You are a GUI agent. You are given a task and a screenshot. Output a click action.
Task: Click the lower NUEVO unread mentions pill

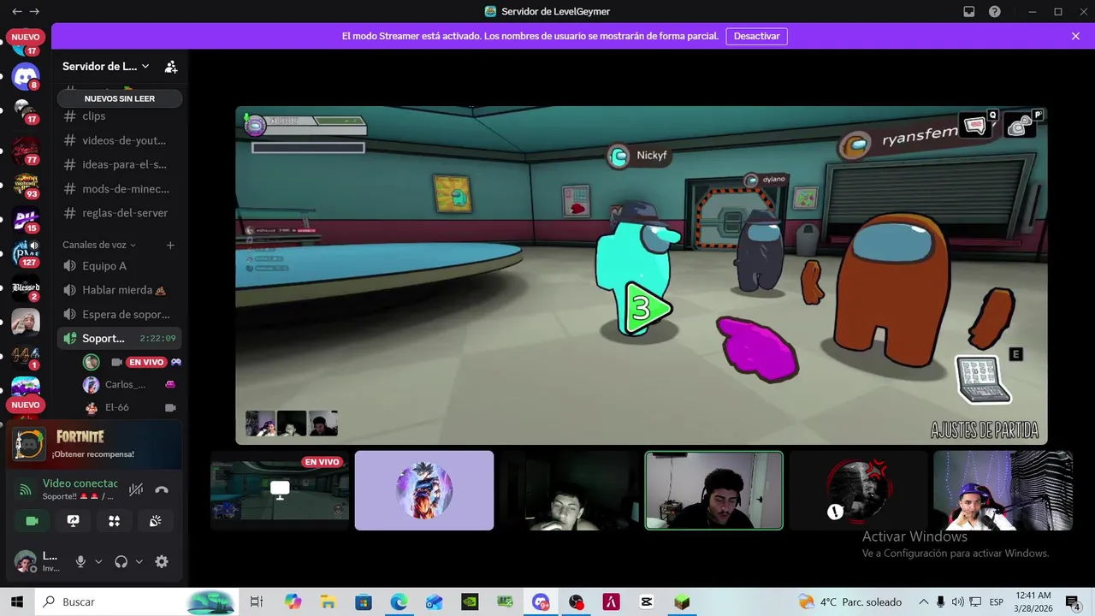pos(26,405)
